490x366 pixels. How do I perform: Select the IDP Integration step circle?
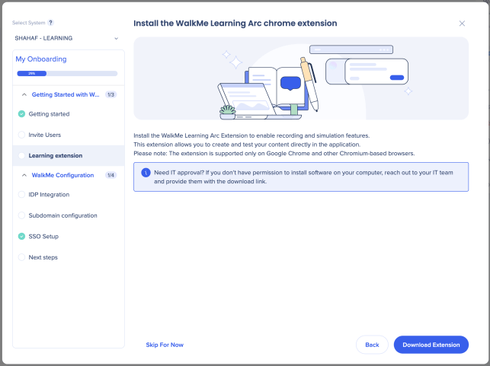click(21, 194)
